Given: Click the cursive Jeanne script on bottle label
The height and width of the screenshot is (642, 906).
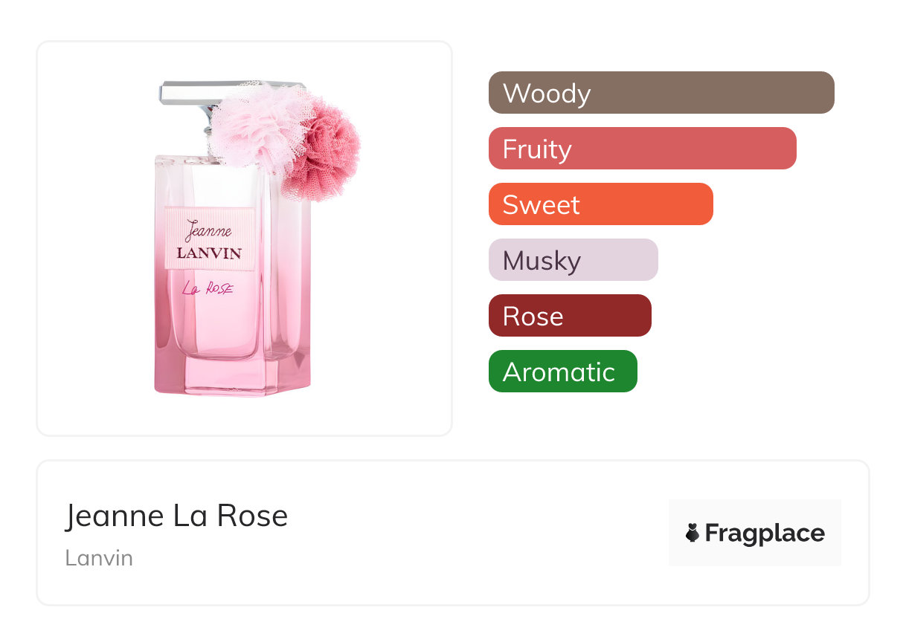Looking at the screenshot, I should (208, 230).
